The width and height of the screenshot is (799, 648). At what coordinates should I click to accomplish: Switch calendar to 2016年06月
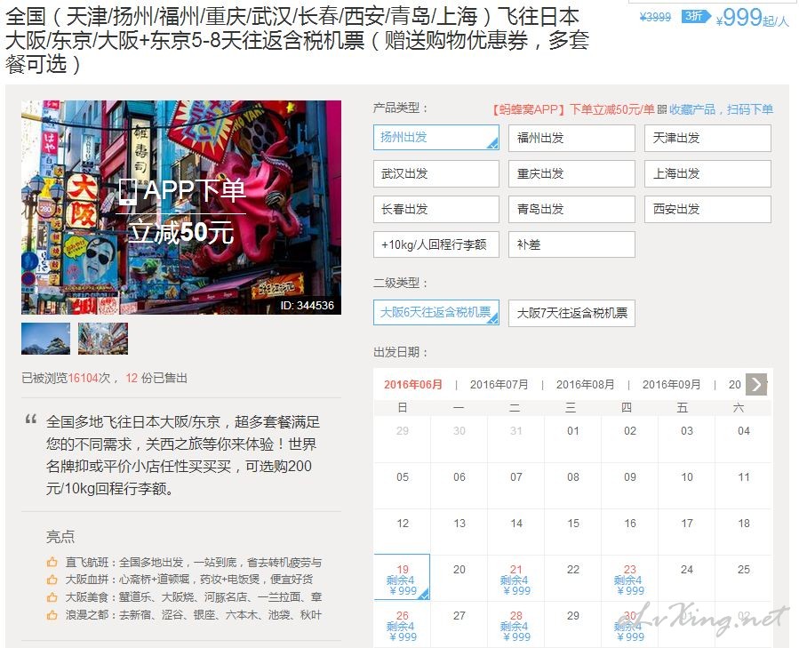pos(412,384)
